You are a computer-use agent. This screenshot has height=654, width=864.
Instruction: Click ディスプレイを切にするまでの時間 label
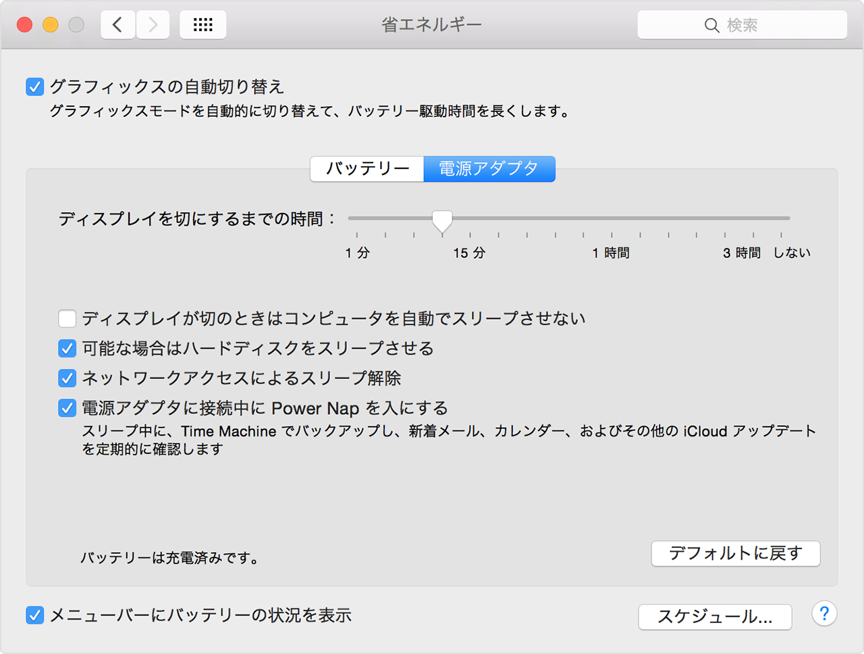196,219
